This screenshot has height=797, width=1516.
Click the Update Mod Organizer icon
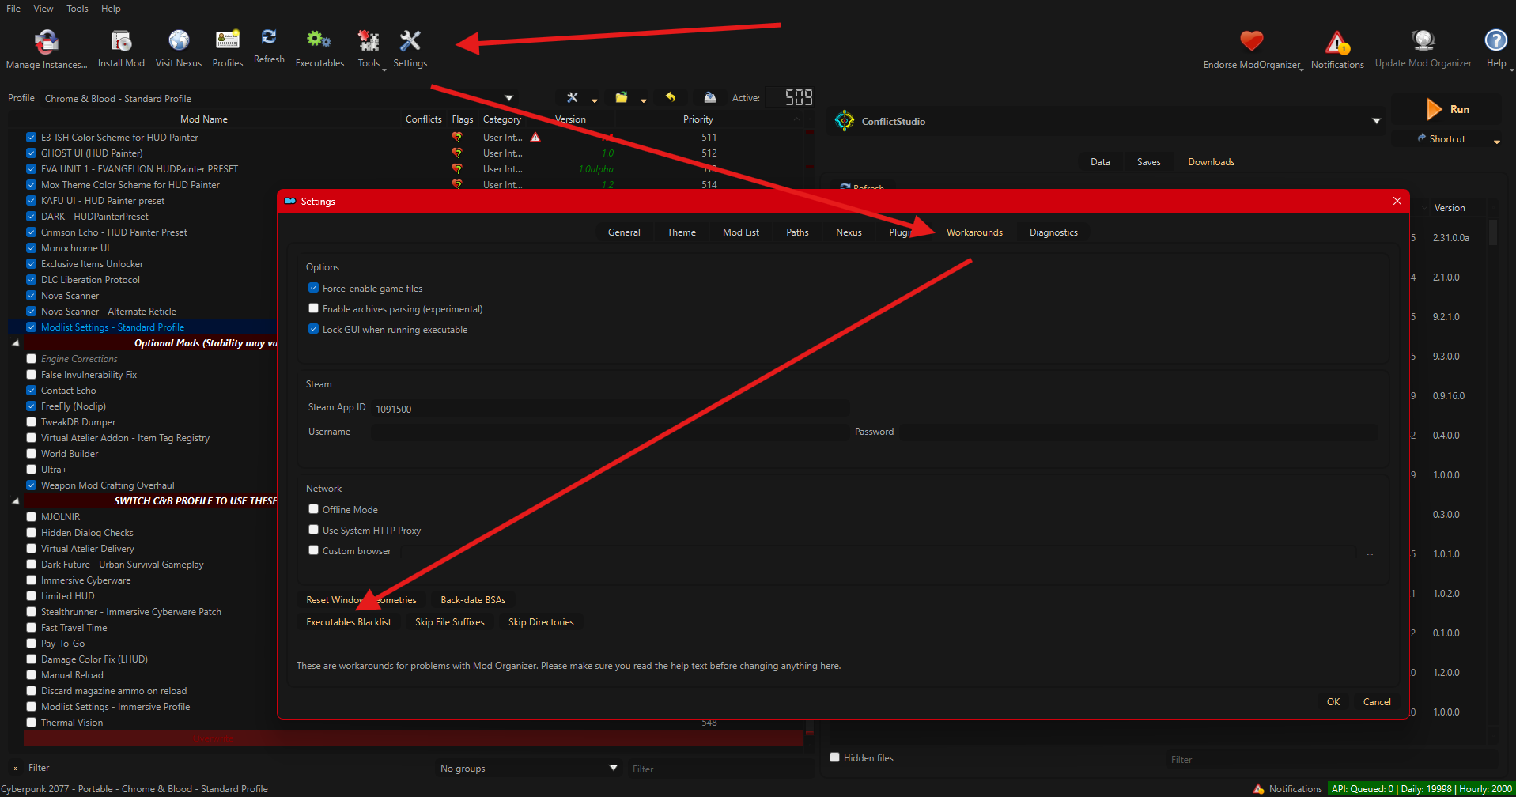pyautogui.click(x=1423, y=40)
